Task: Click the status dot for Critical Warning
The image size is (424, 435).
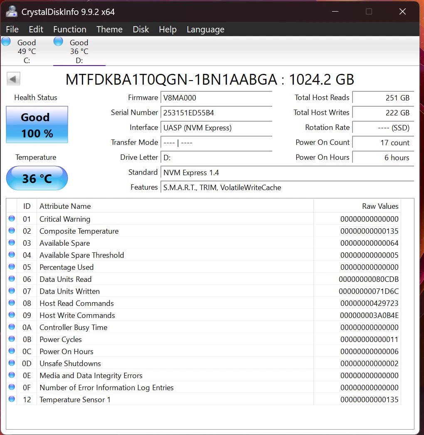Action: click(12, 218)
